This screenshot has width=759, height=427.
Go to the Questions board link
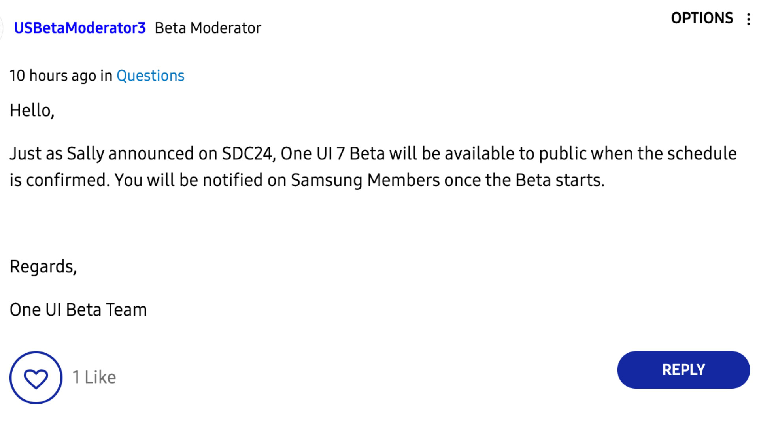150,76
